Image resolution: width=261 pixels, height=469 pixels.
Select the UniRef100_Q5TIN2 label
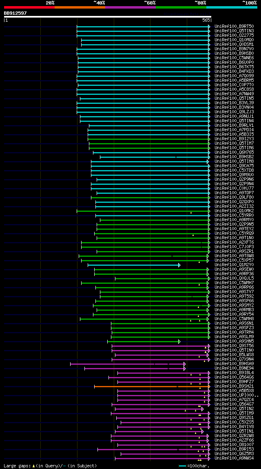[234, 409]
